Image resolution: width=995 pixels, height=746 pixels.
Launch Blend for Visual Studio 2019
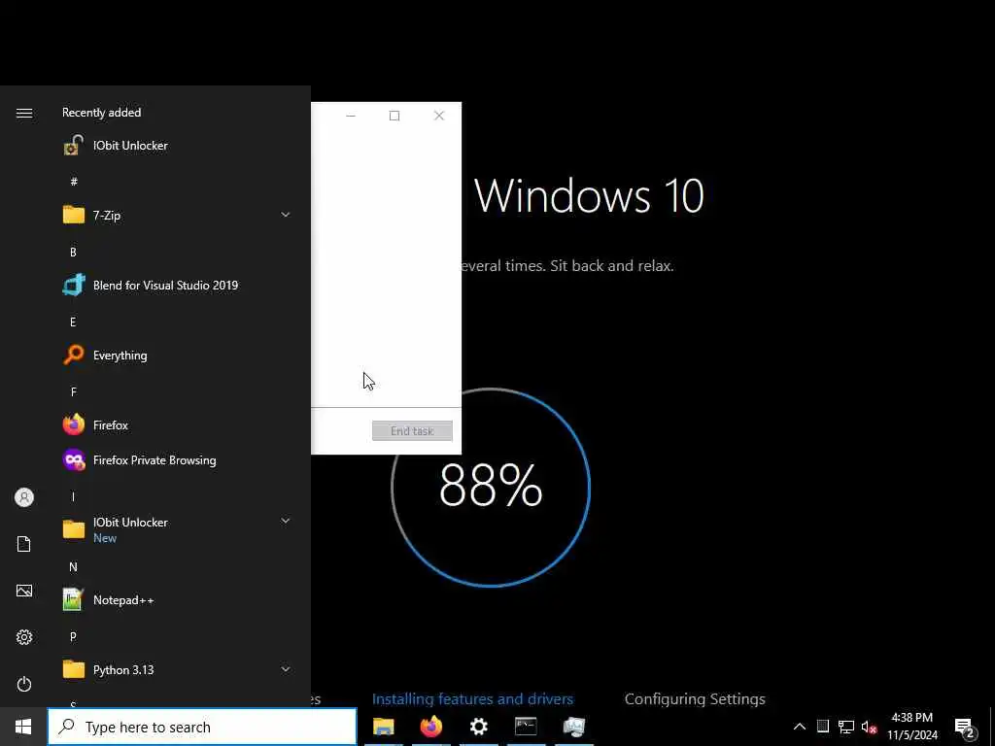[x=178, y=285]
